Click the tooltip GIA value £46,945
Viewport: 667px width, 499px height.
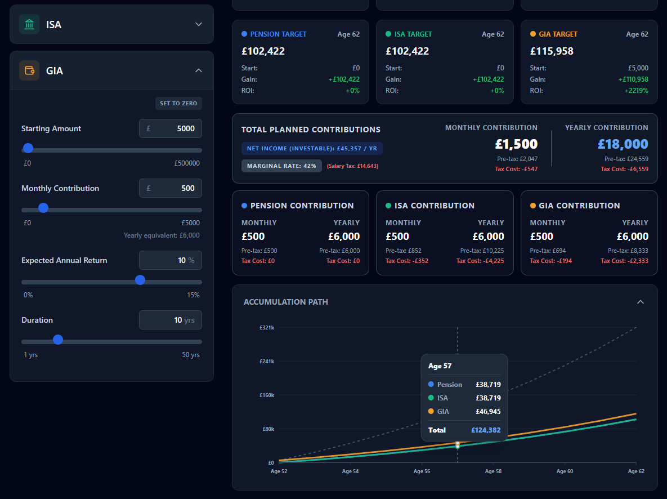(x=489, y=411)
